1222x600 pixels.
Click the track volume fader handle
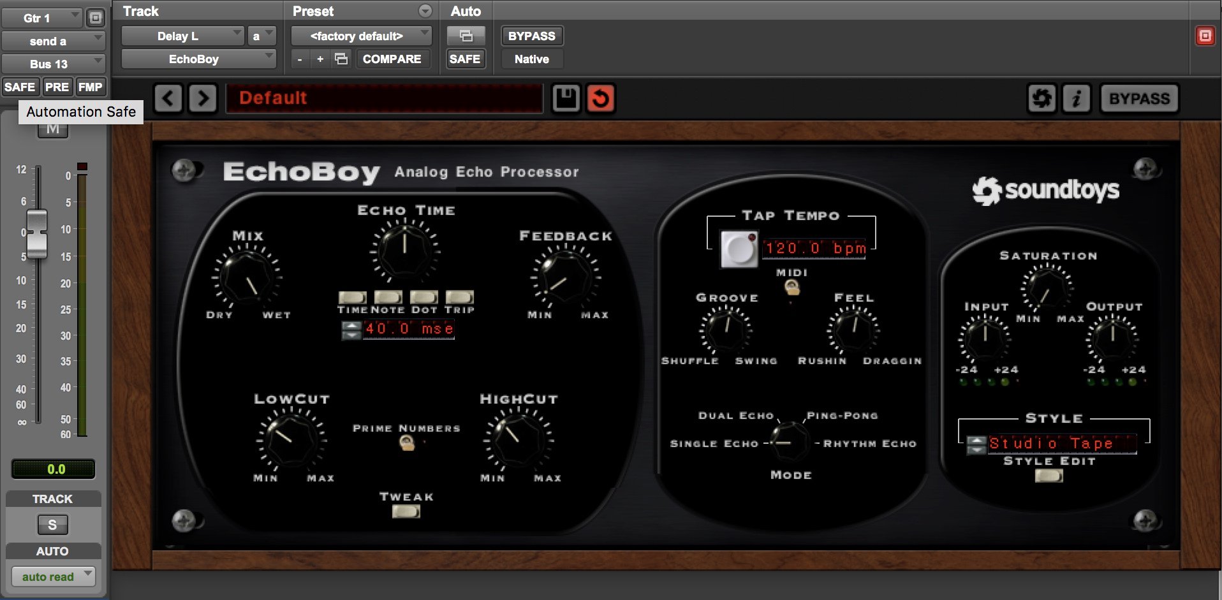coord(37,233)
